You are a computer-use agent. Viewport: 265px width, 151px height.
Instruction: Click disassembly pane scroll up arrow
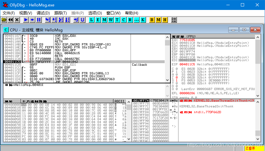coord(167,37)
